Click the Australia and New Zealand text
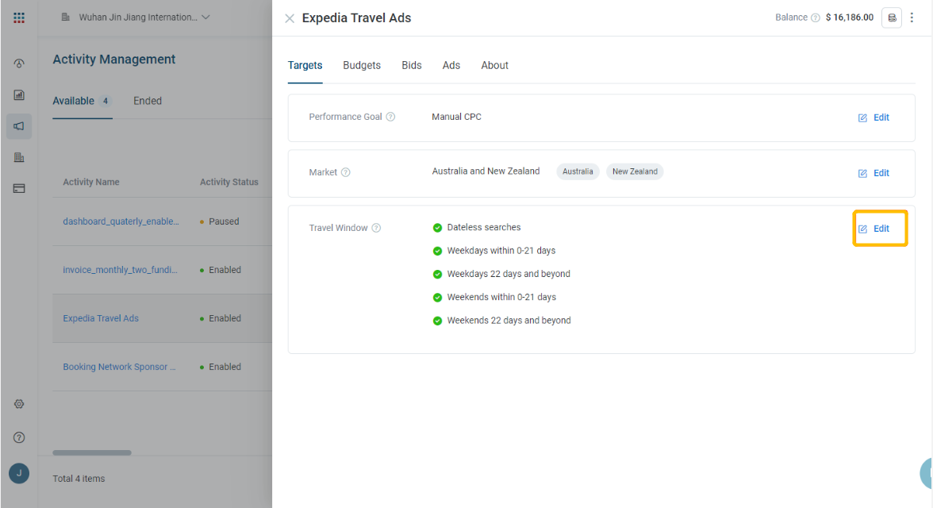This screenshot has height=508, width=933. click(x=486, y=171)
